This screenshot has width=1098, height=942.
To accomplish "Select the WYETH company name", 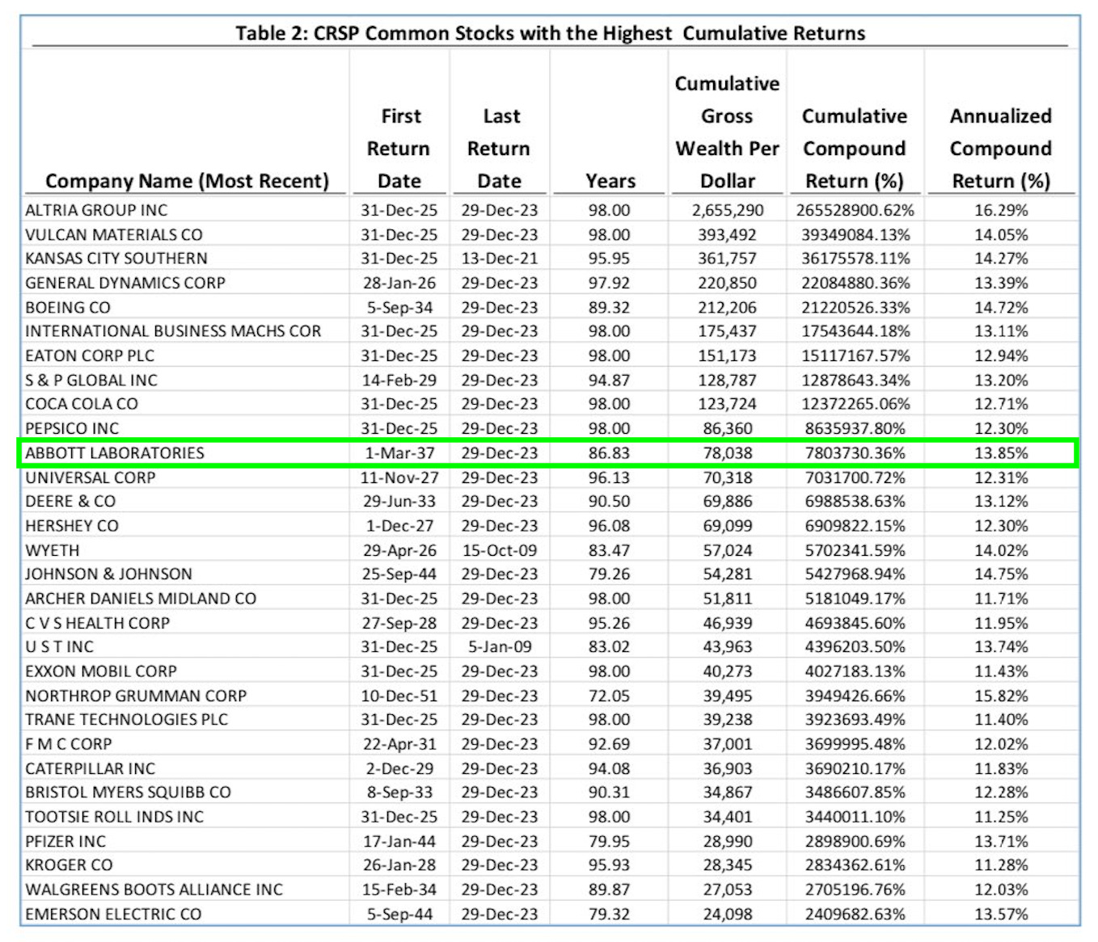I will click(x=53, y=550).
